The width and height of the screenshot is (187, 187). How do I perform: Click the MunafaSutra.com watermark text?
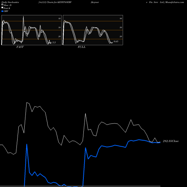tap(175, 2)
